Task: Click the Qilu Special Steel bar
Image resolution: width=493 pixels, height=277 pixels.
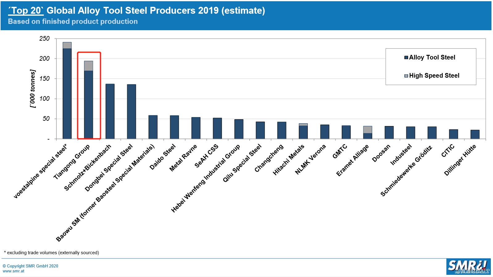Action: point(260,130)
